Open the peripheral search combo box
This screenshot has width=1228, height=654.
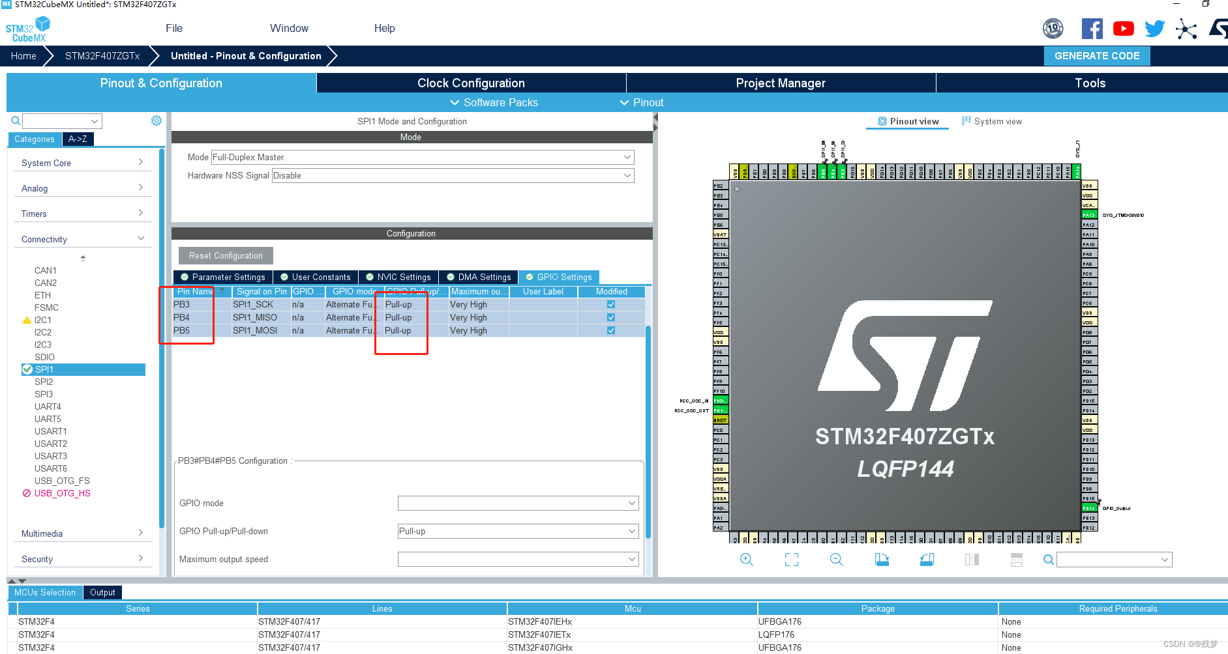[x=63, y=121]
